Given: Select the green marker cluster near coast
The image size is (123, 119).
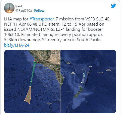Looking at the screenshot, I should [x=35, y=63].
